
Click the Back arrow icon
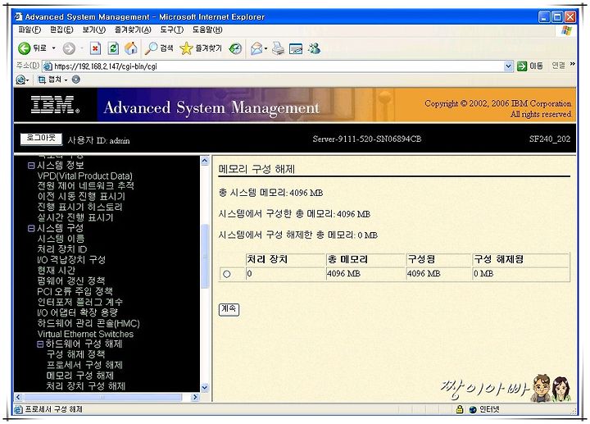[x=24, y=48]
